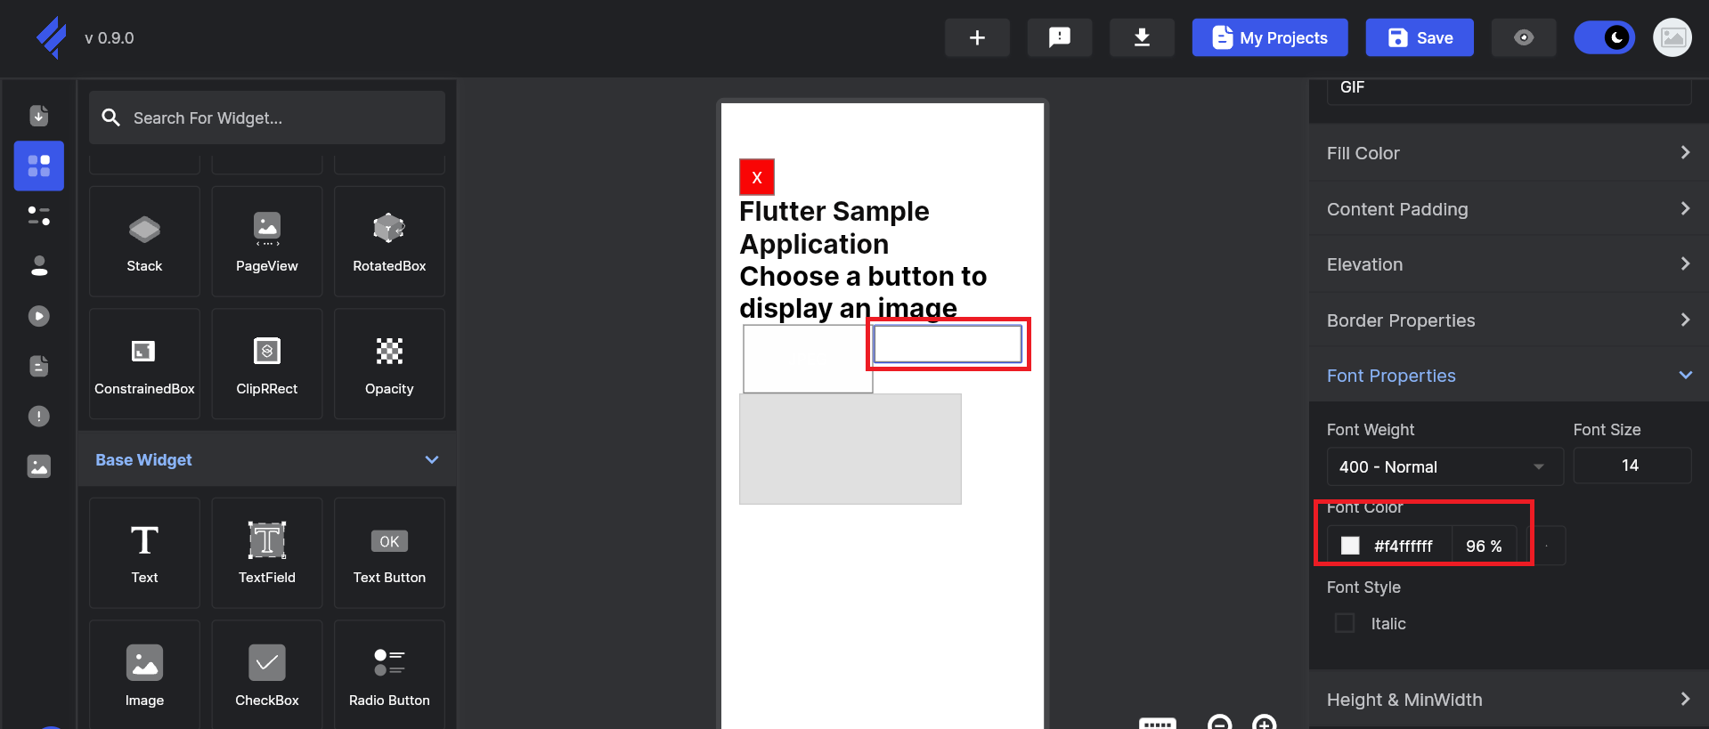Open the widgets tab in left sidebar
The image size is (1709, 729).
[39, 166]
